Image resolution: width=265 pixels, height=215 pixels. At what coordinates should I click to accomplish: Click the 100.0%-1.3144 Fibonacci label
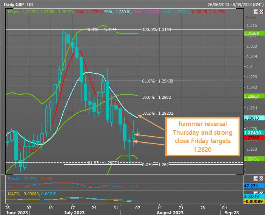[x=157, y=30]
